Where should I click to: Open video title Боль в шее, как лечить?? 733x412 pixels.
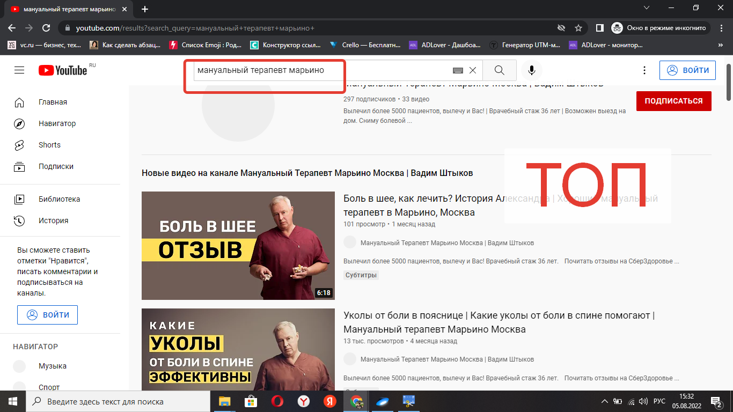pos(501,205)
